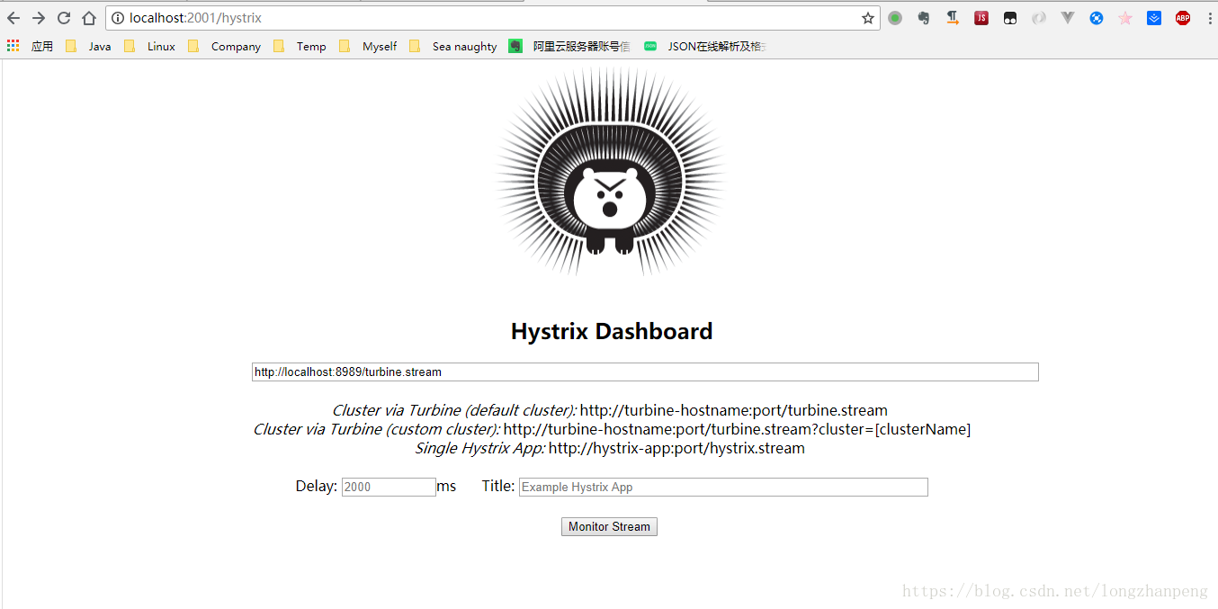Open the Company bookmarks folder
1218x609 pixels.
(224, 46)
